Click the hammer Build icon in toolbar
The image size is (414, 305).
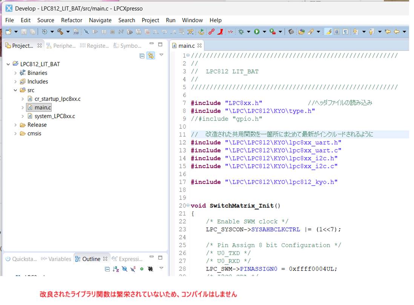pyautogui.click(x=60, y=32)
